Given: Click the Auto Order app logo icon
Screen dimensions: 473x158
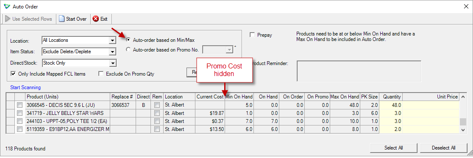Looking at the screenshot, I should [6, 6].
